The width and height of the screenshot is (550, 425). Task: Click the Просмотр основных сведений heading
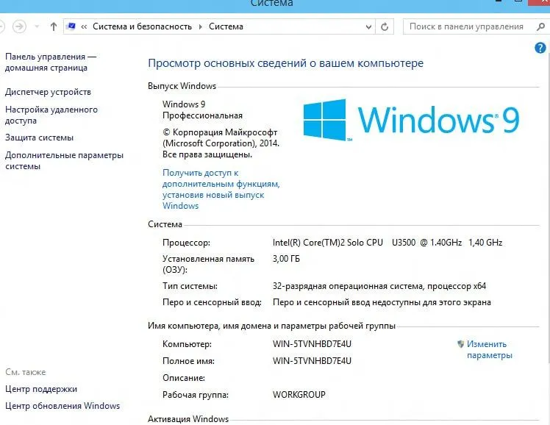click(x=285, y=63)
